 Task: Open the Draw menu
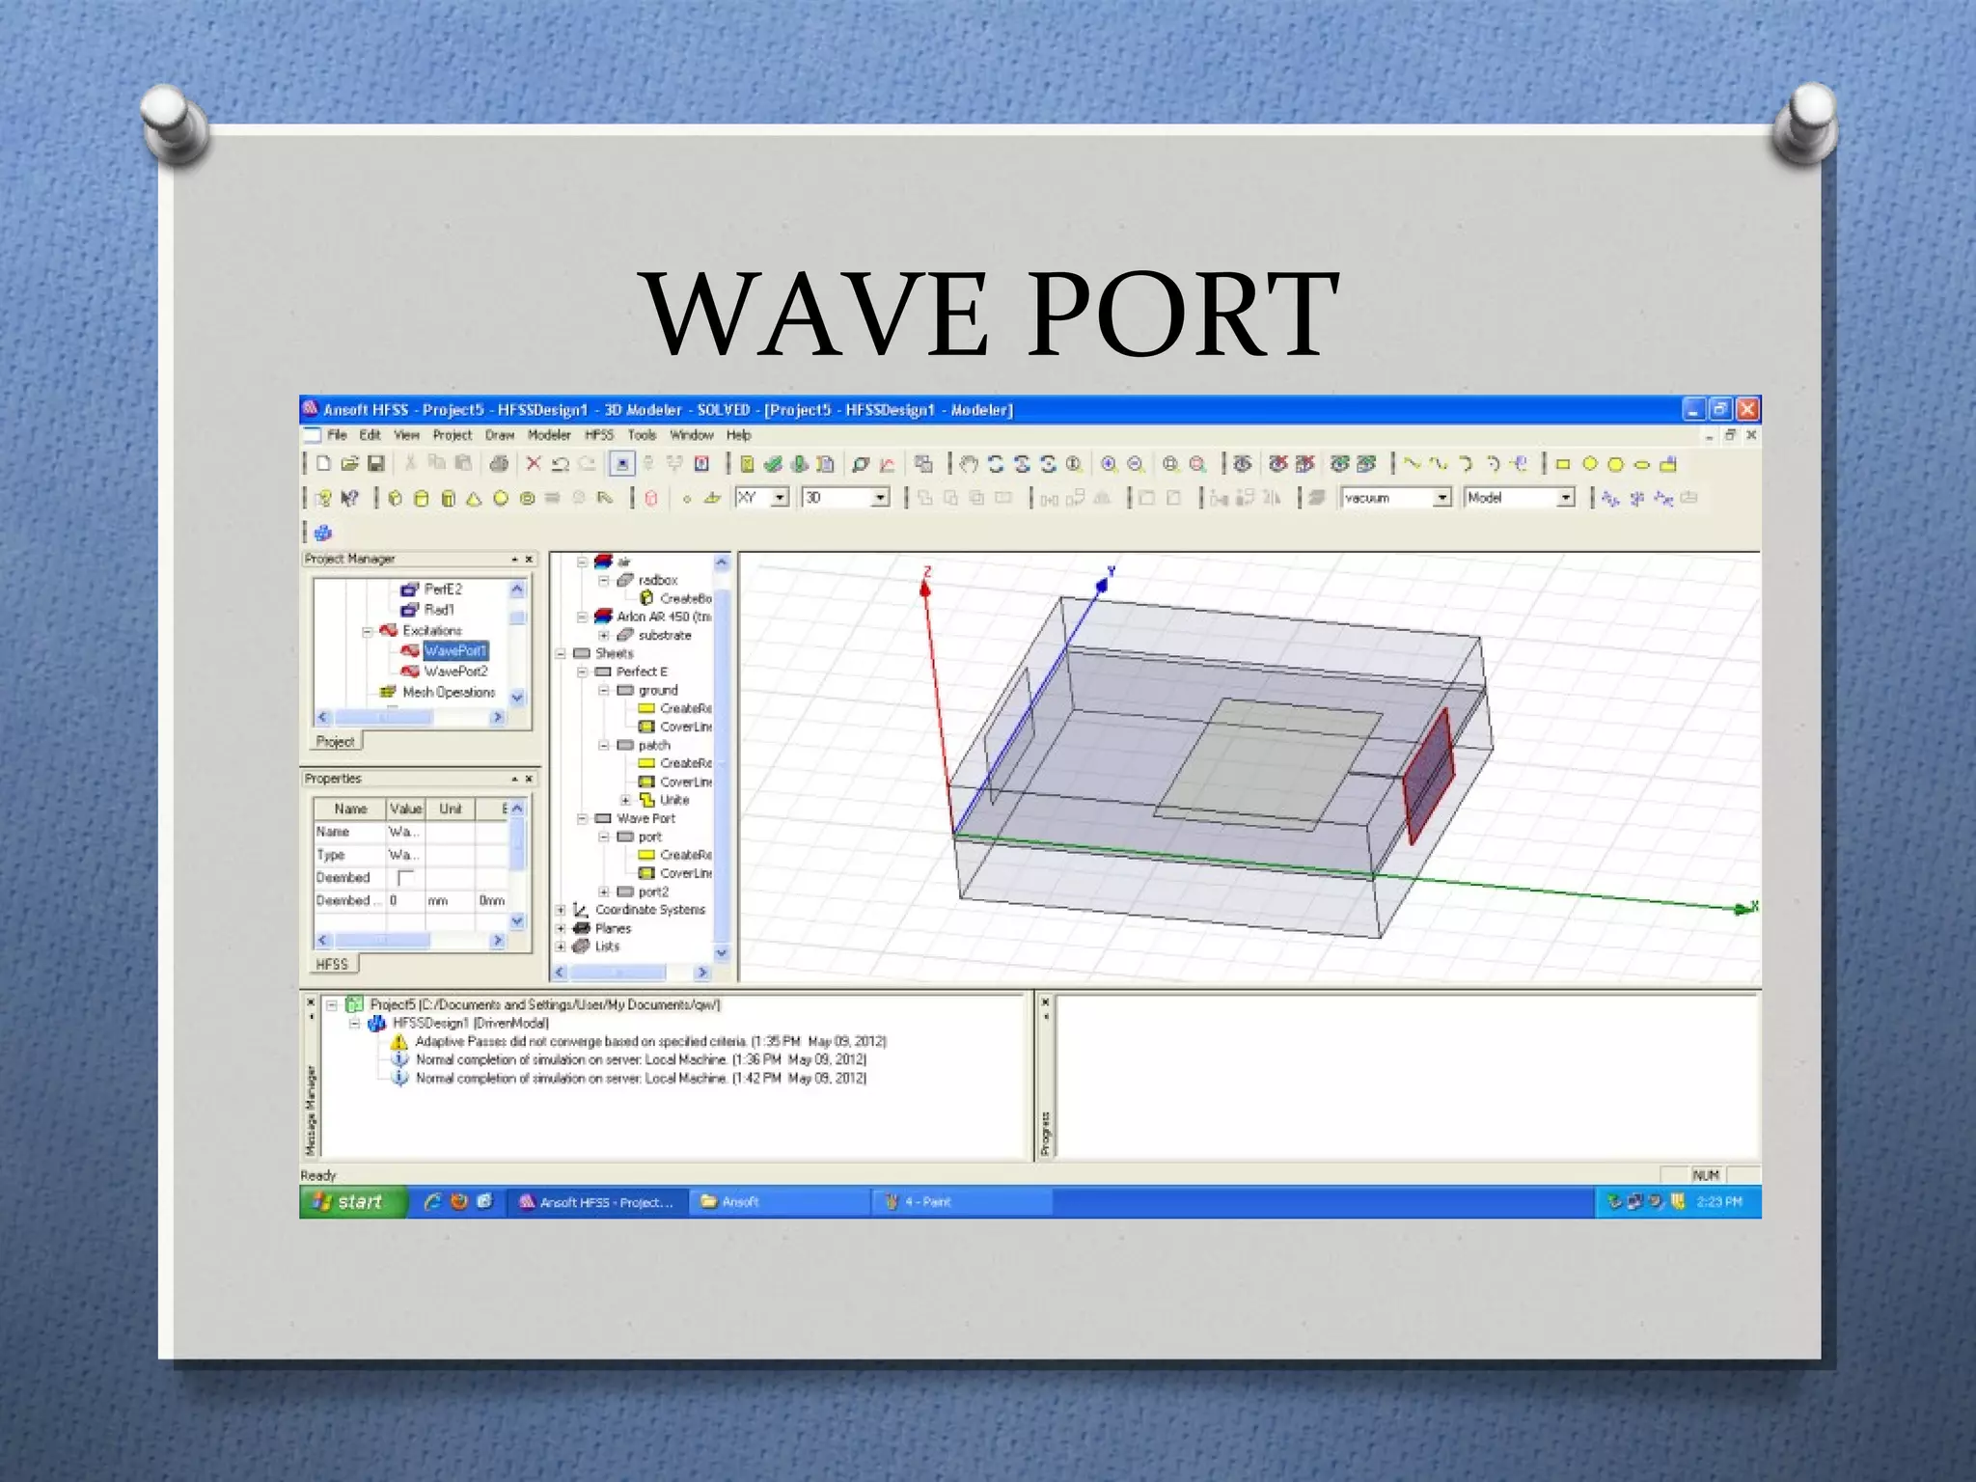[500, 435]
